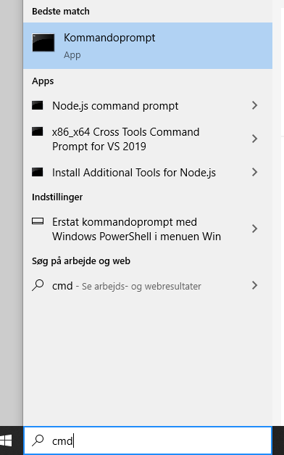The width and height of the screenshot is (284, 455).
Task: Expand the cmd web results arrow
Action: (x=254, y=285)
